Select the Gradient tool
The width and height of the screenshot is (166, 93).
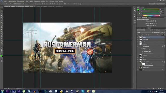2,34
